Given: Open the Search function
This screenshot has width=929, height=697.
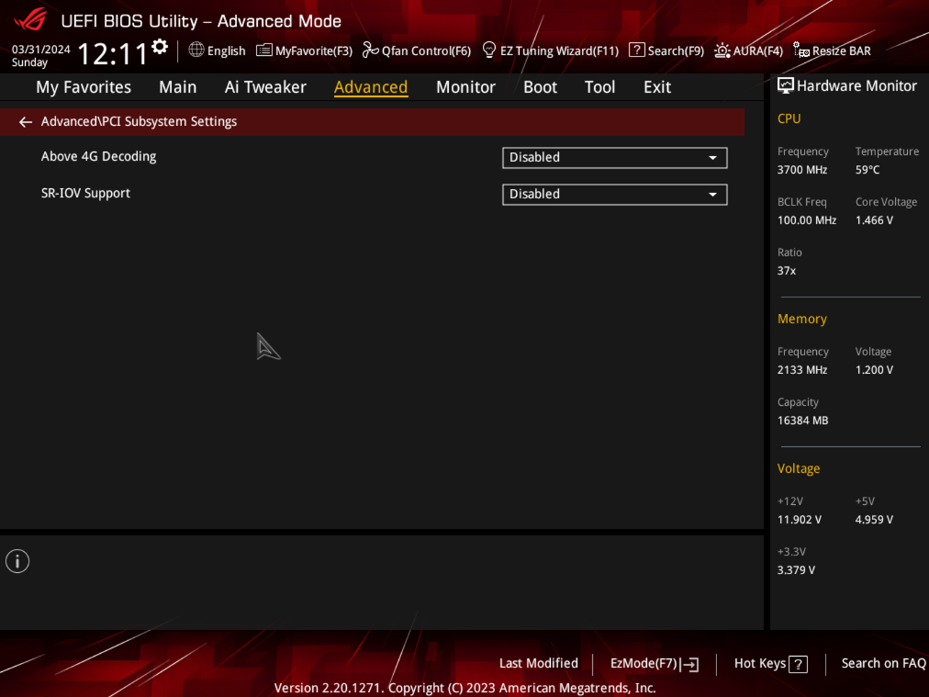Looking at the screenshot, I should [666, 51].
